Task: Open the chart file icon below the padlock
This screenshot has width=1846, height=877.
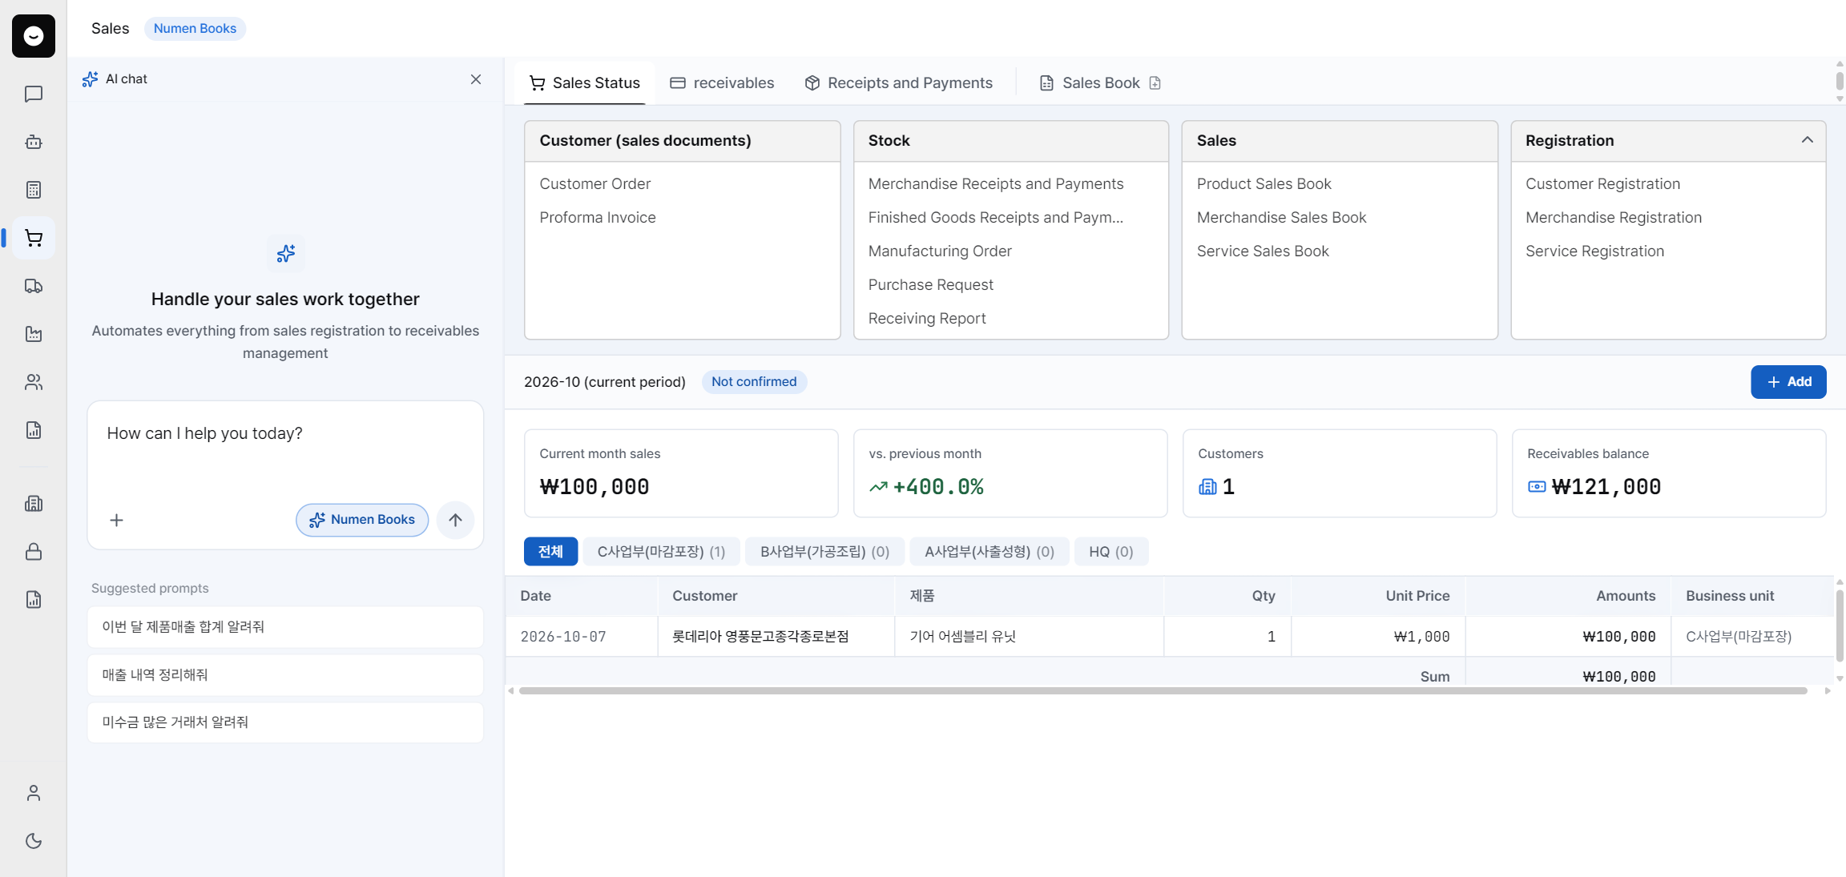Action: [x=34, y=600]
